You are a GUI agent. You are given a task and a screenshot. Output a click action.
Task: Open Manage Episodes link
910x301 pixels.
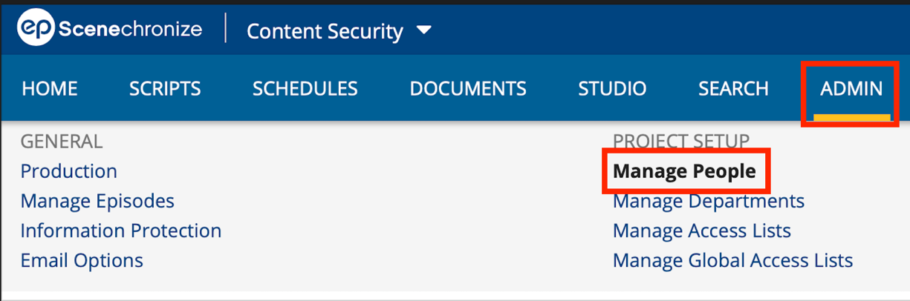pyautogui.click(x=97, y=201)
